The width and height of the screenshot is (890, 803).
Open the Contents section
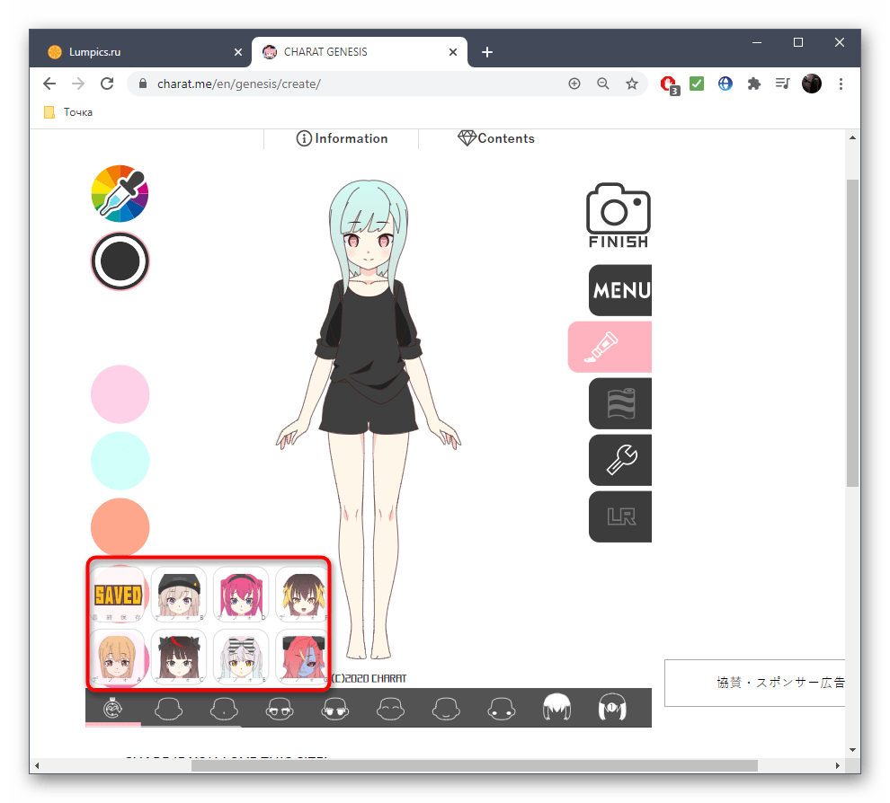[496, 138]
